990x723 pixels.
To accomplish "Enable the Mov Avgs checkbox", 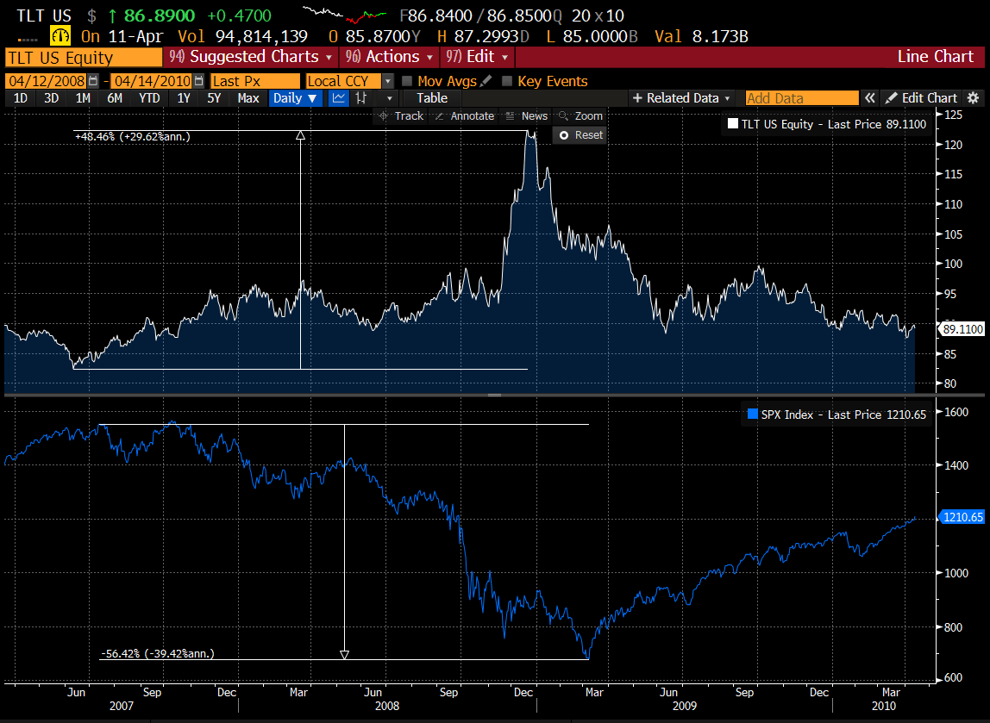I will pos(407,81).
